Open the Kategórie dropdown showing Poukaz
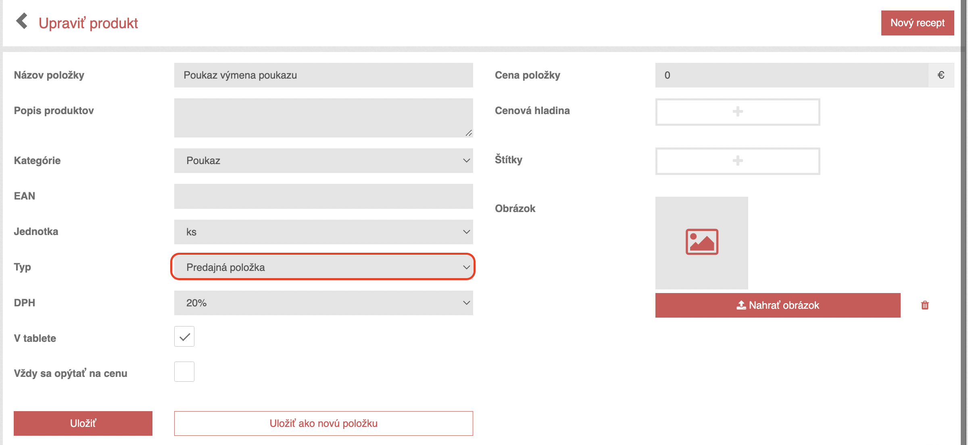The width and height of the screenshot is (968, 445). tap(323, 160)
